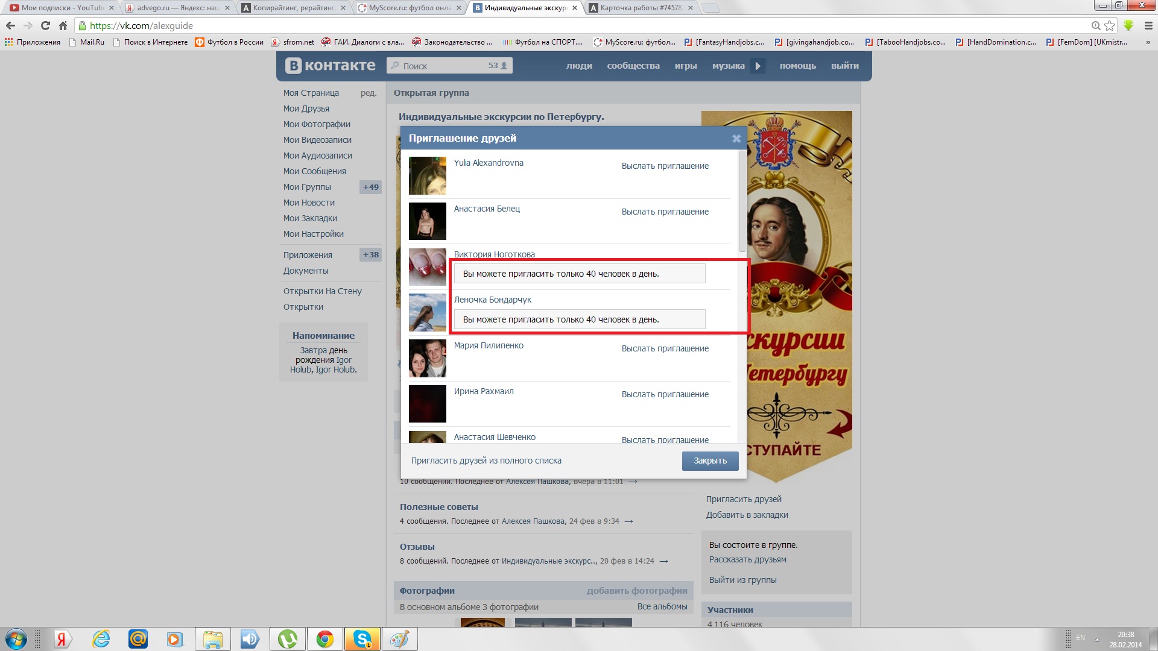Click the dialog's vertical scrollbar thumb
This screenshot has width=1158, height=651.
(x=742, y=202)
